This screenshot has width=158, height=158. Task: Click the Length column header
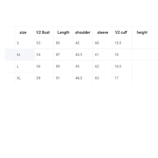click(63, 33)
